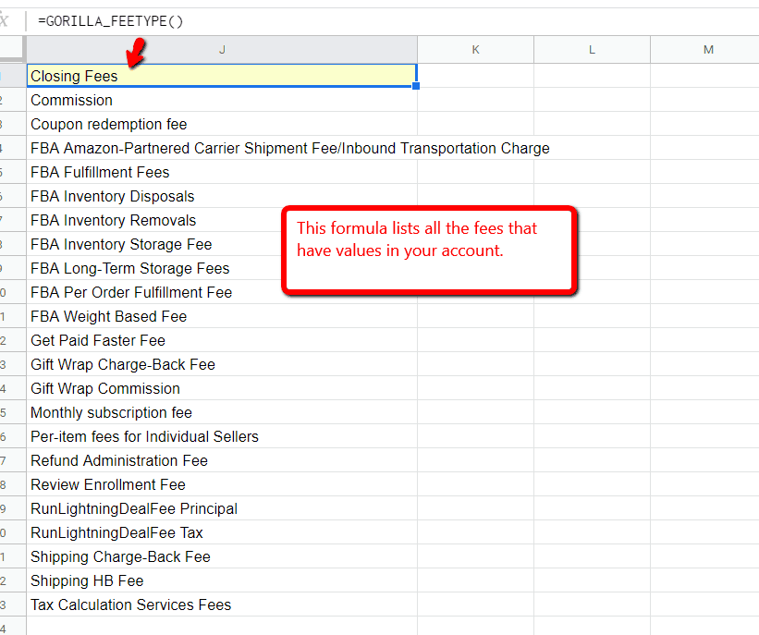Click the red annotation box describing the formula
This screenshot has height=635, width=759.
point(429,250)
